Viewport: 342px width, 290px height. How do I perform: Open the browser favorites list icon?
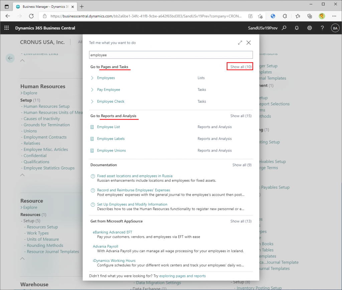click(x=298, y=16)
